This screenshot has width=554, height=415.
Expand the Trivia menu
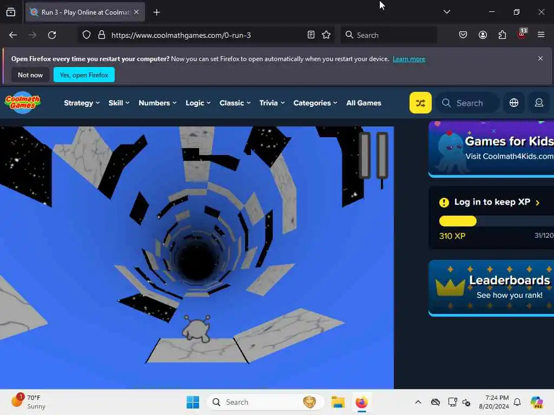(272, 103)
